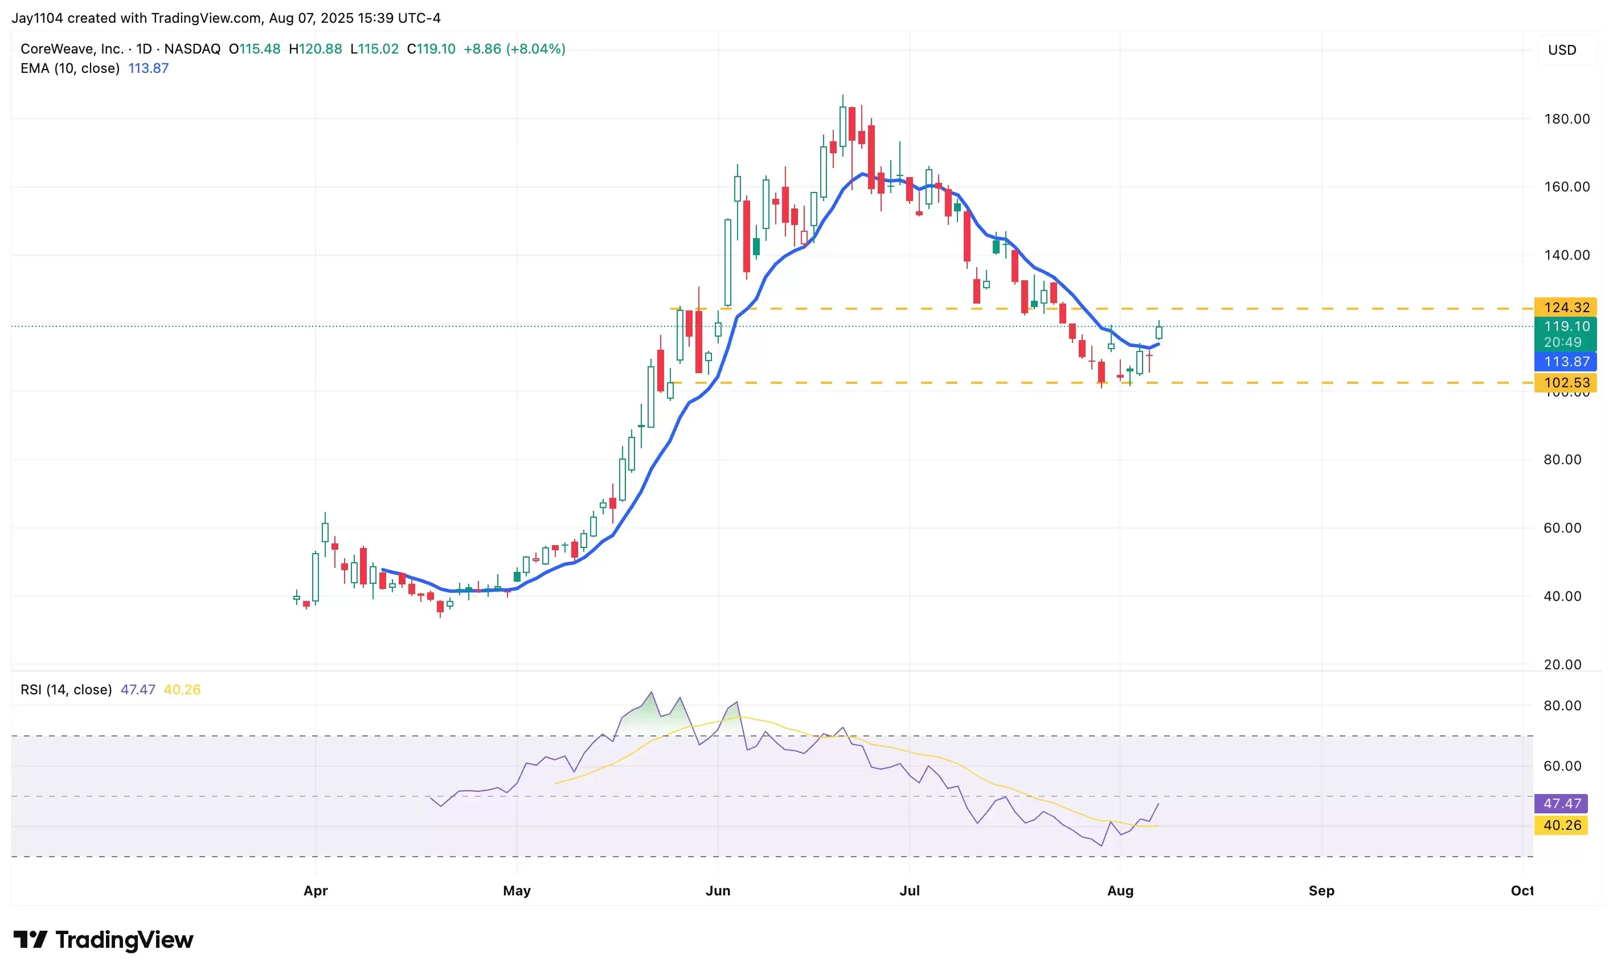Screen dimensions: 1613x974
Task: Click the RSI (14, close) indicator label
Action: click(66, 689)
